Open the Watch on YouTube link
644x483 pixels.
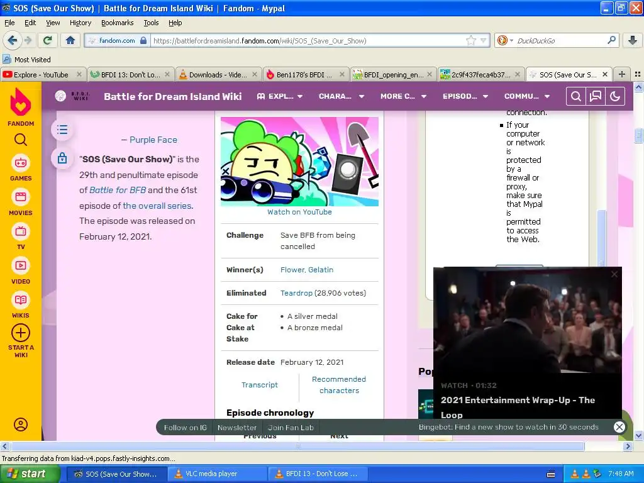tap(299, 212)
